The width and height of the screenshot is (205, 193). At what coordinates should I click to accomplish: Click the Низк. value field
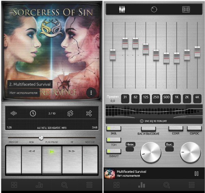(x=130, y=149)
